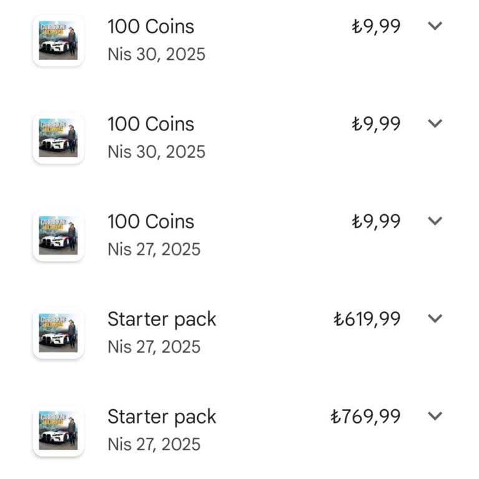This screenshot has height=479, width=479.
Task: Select the second 100 Coins title dated Nis 30
Action: coord(151,124)
